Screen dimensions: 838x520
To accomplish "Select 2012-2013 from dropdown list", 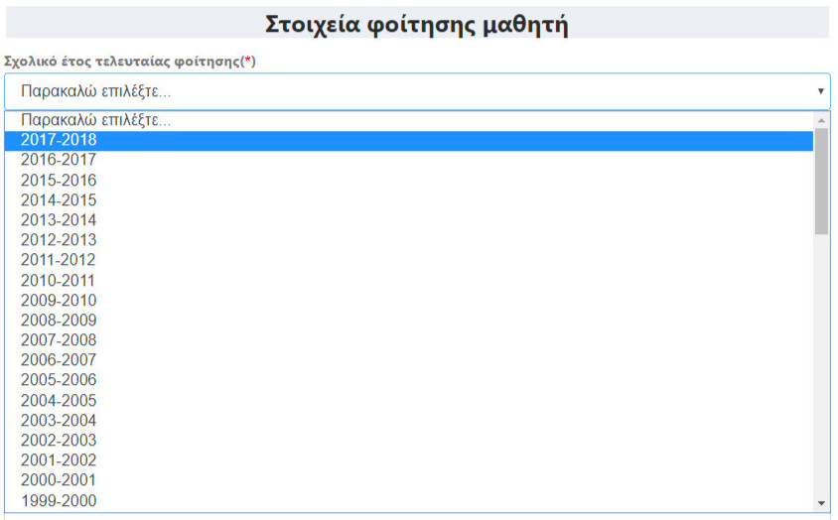I will coord(59,240).
